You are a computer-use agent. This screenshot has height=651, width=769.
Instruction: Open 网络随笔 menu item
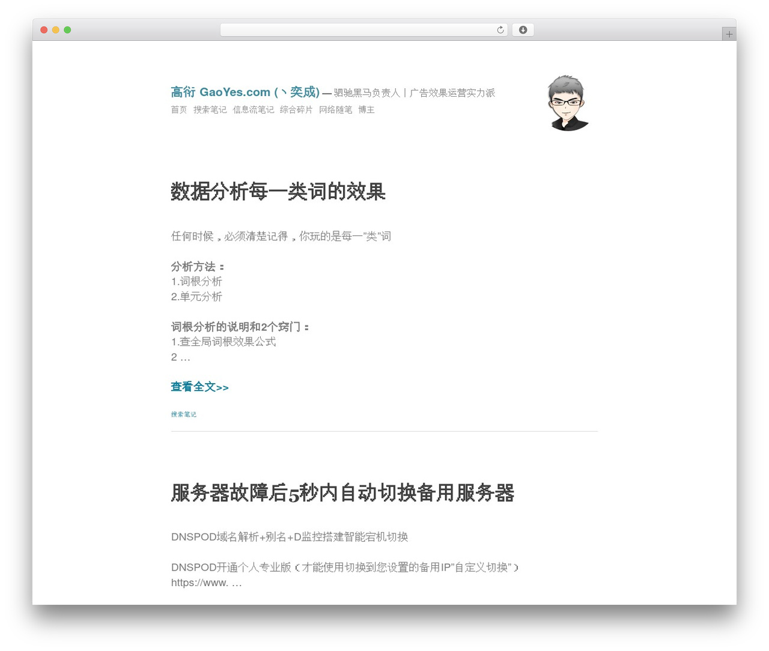click(x=336, y=110)
